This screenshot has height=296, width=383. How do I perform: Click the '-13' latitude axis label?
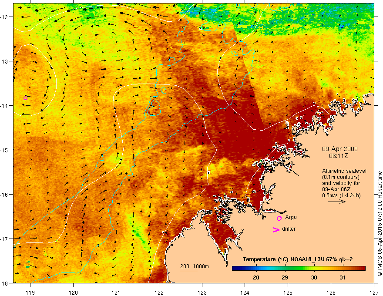pos(4,61)
